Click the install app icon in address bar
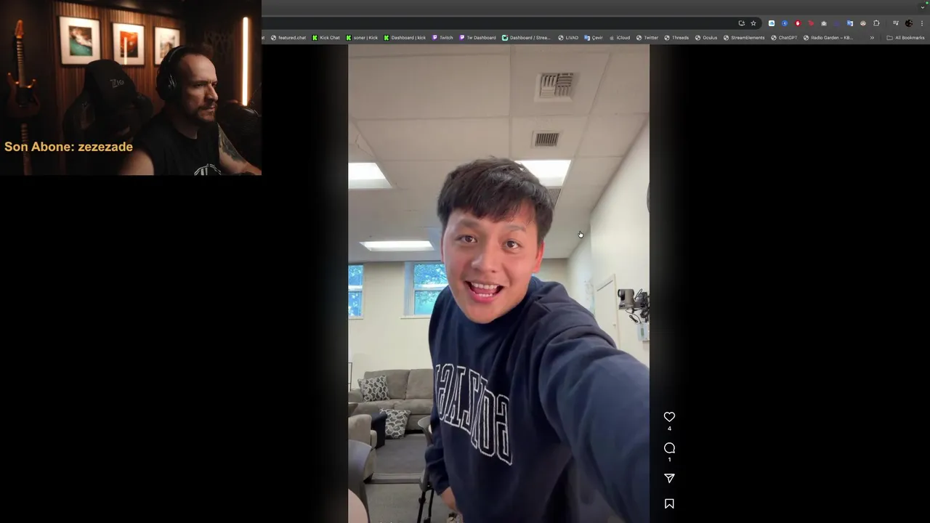The width and height of the screenshot is (930, 523). (x=742, y=23)
